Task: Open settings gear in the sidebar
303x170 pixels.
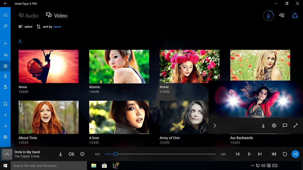Action: [x=5, y=137]
